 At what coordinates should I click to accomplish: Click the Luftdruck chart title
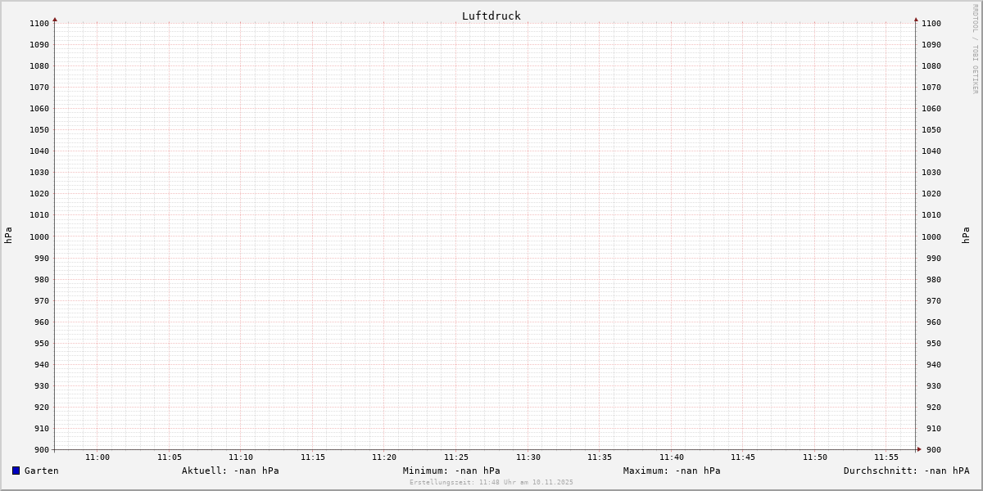(x=491, y=16)
